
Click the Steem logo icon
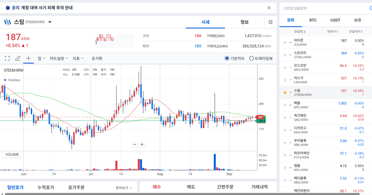[x=7, y=22]
